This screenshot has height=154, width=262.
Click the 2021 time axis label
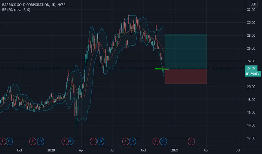tap(175, 150)
